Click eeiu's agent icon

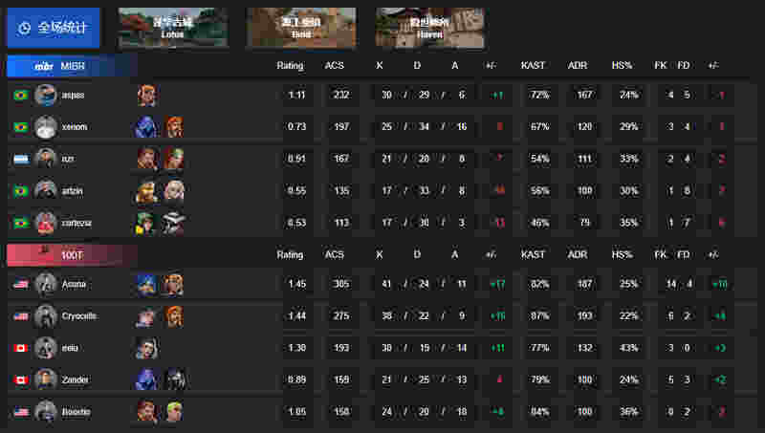tap(146, 348)
